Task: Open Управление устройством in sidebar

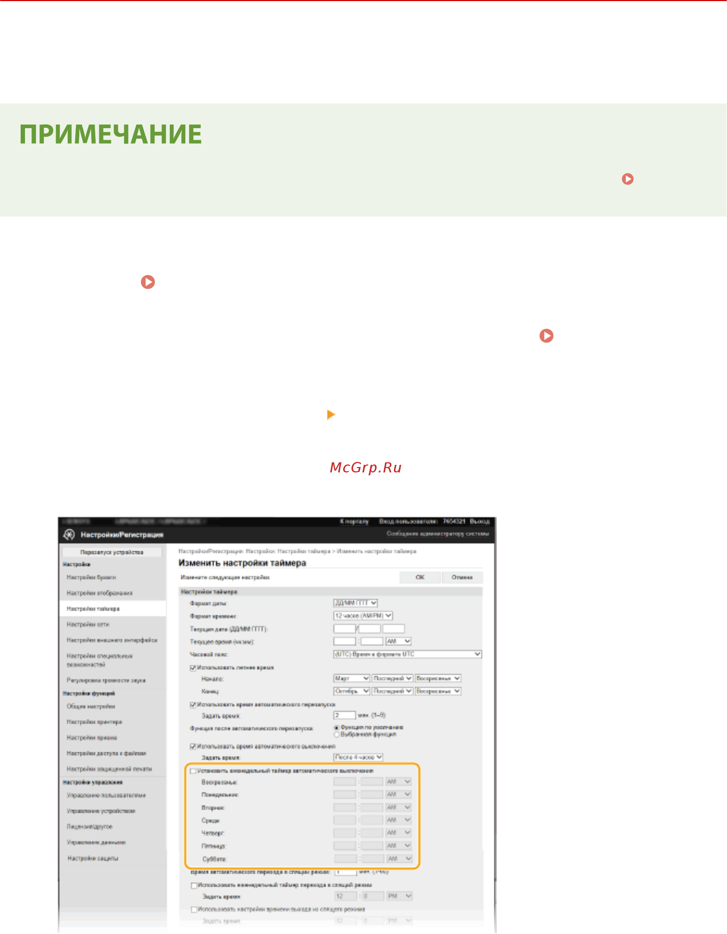Action: coord(101,811)
